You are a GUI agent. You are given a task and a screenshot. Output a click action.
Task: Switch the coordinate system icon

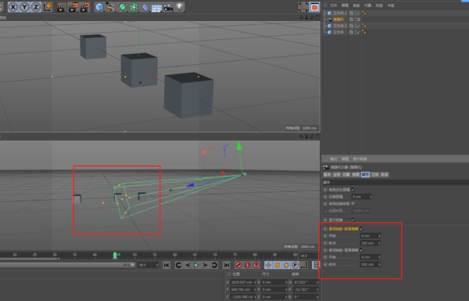pos(47,7)
